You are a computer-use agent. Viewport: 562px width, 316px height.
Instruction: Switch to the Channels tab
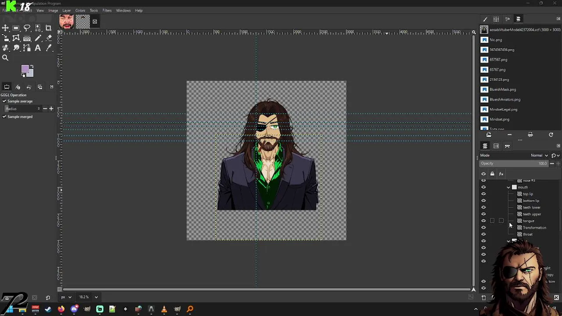(x=496, y=146)
